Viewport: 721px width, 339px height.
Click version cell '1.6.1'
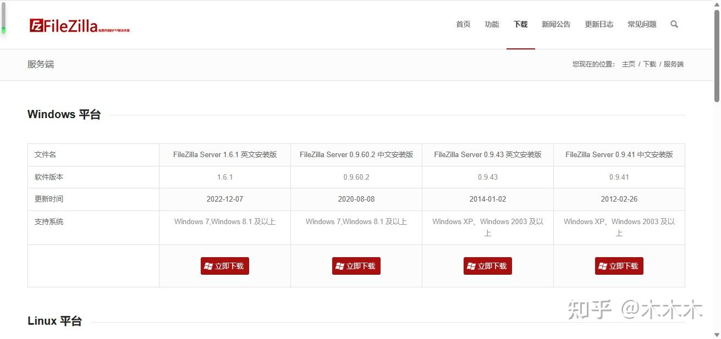tap(225, 177)
